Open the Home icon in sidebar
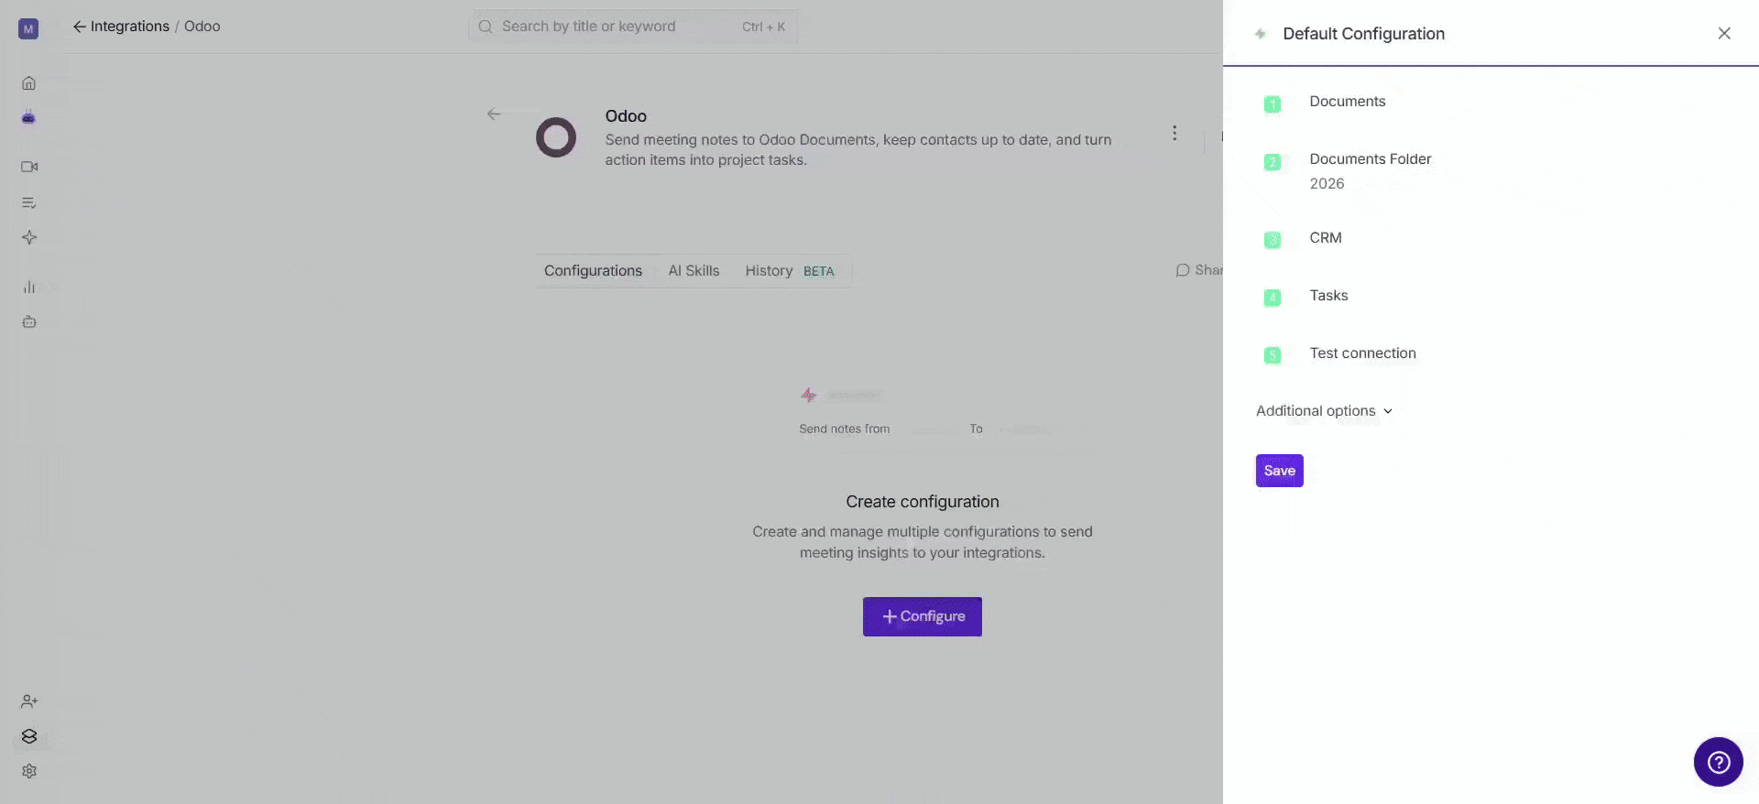 coord(28,83)
